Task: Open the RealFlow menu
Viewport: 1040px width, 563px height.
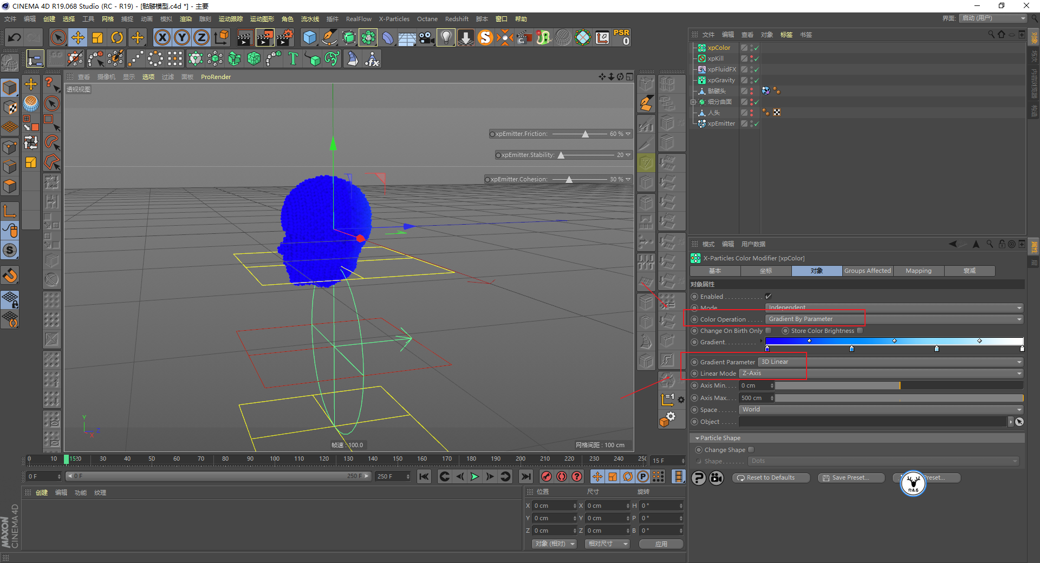Action: click(359, 19)
